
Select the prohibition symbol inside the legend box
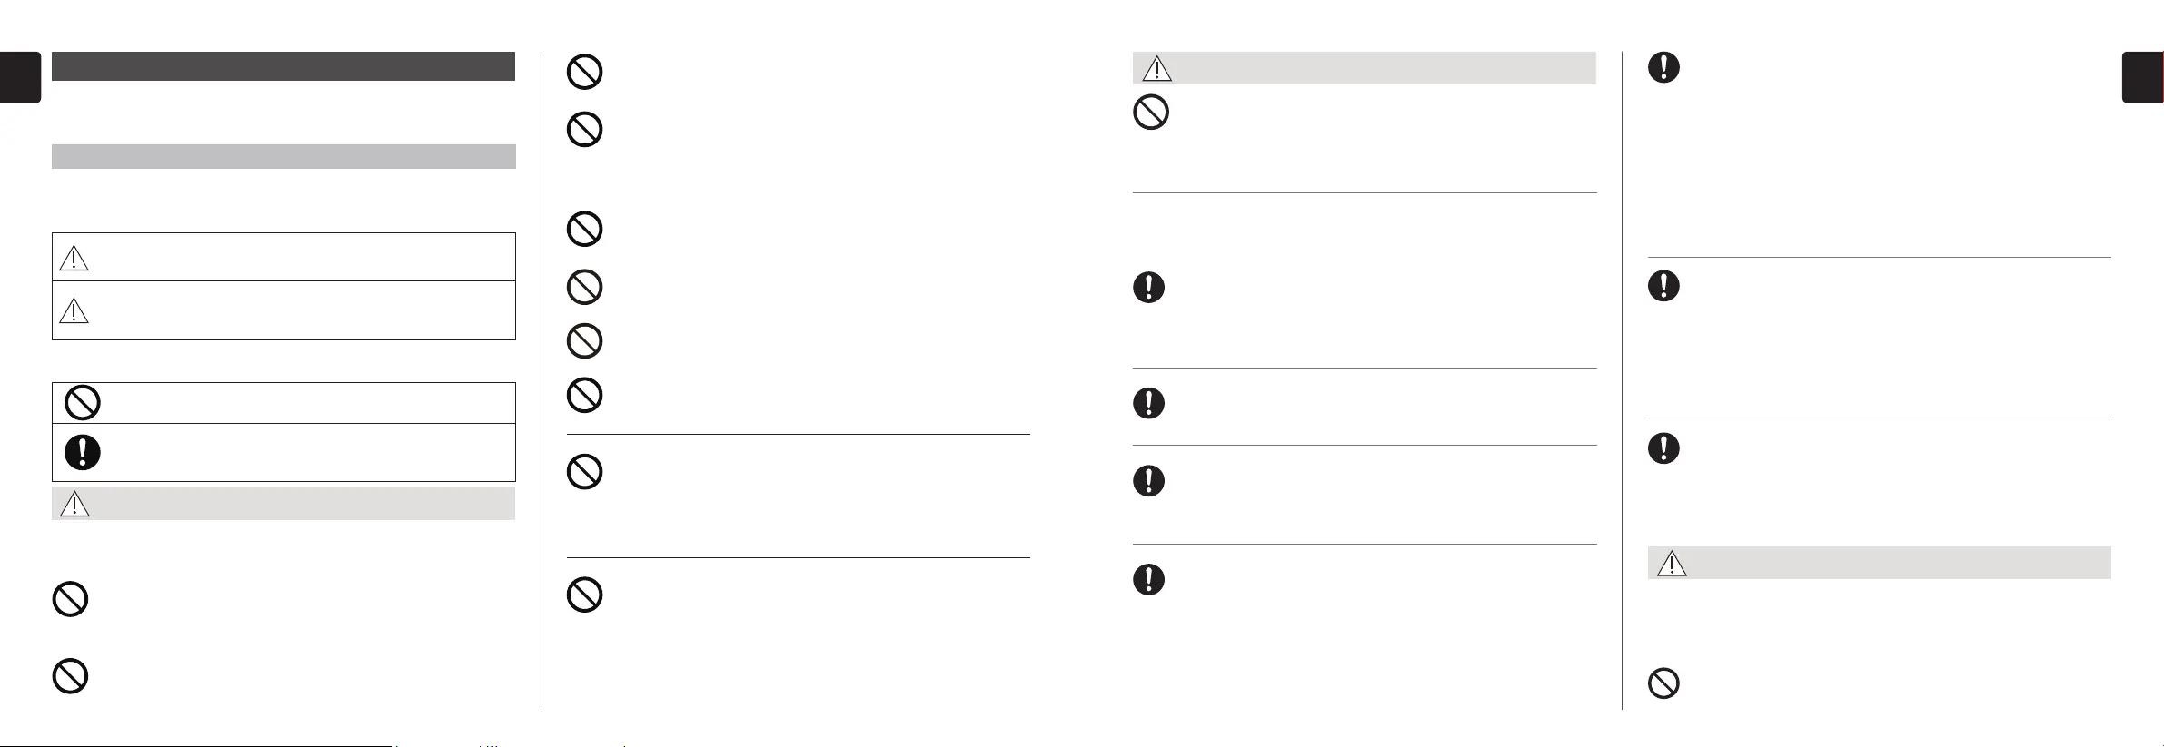(83, 402)
